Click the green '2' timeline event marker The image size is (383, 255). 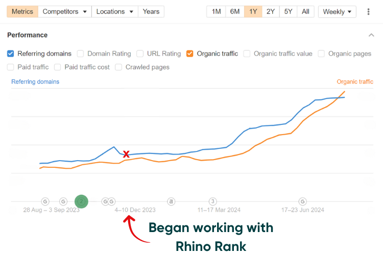pos(81,201)
